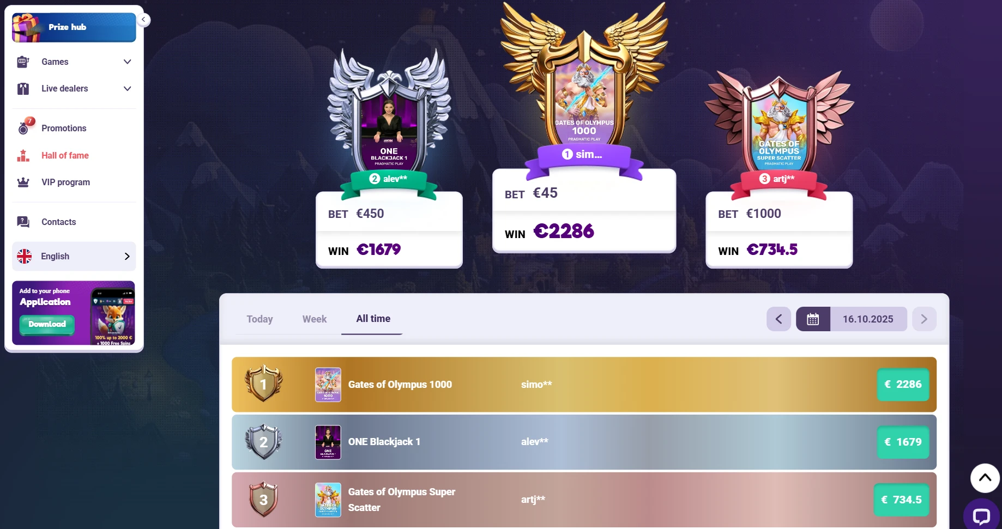Open the Prize hub gift banner

pos(74,27)
